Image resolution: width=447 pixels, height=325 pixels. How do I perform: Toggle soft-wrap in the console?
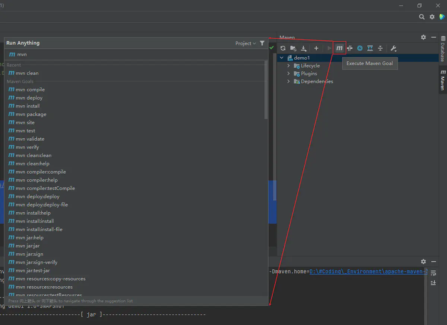433,273
